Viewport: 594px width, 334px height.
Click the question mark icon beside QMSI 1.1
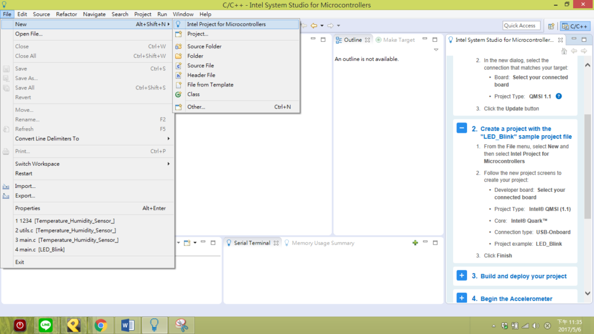point(559,96)
